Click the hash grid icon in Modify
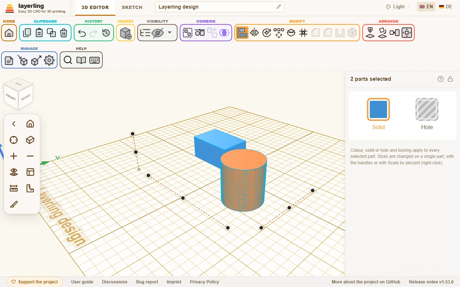Screen dimensions: 460x287 tap(303, 33)
